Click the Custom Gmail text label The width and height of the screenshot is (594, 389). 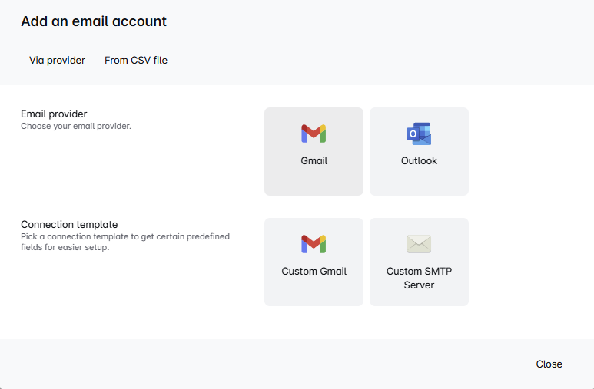click(x=314, y=272)
